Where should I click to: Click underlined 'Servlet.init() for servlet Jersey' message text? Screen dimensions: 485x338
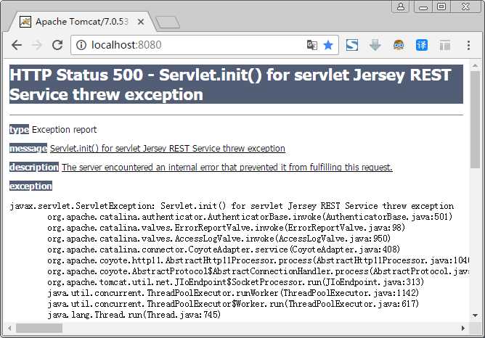(x=167, y=148)
